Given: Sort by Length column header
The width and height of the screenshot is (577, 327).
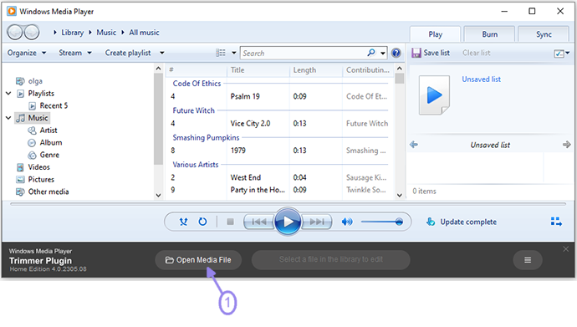Looking at the screenshot, I should [316, 70].
